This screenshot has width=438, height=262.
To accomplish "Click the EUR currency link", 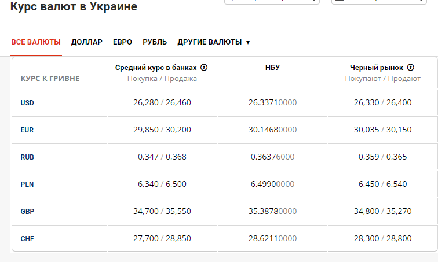I will (x=27, y=130).
